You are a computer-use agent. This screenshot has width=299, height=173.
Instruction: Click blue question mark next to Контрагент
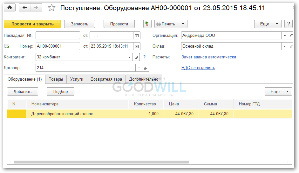coord(144,57)
